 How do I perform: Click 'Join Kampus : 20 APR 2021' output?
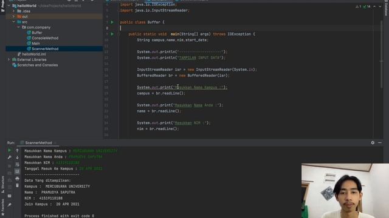(x=52, y=204)
